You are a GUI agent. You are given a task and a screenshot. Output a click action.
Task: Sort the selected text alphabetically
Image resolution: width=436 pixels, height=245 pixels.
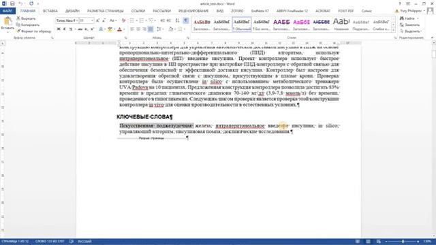pos(177,20)
